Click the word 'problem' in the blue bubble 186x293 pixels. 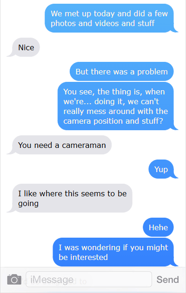(153, 72)
